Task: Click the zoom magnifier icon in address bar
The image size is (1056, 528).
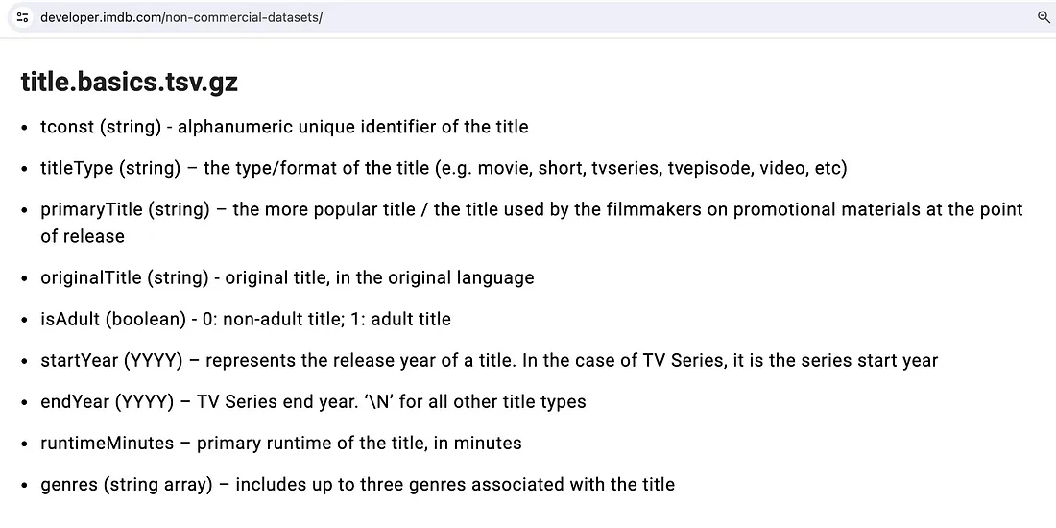Action: click(1044, 17)
